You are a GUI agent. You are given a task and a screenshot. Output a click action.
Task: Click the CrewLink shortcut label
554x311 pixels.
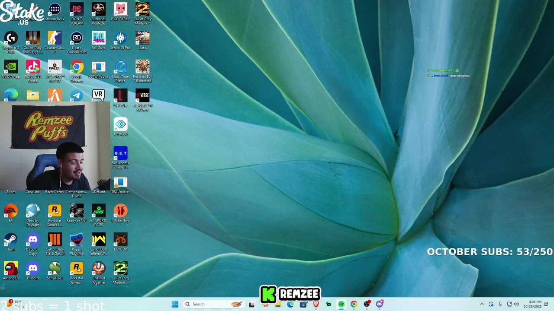33,192
